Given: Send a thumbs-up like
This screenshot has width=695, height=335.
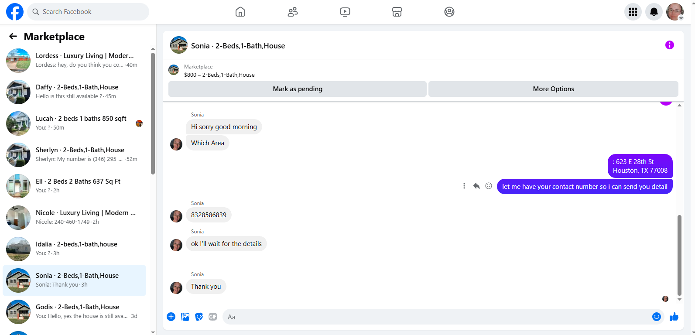Looking at the screenshot, I should coord(674,317).
